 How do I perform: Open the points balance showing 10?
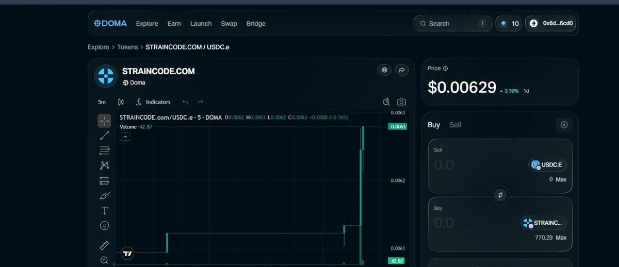[x=510, y=23]
